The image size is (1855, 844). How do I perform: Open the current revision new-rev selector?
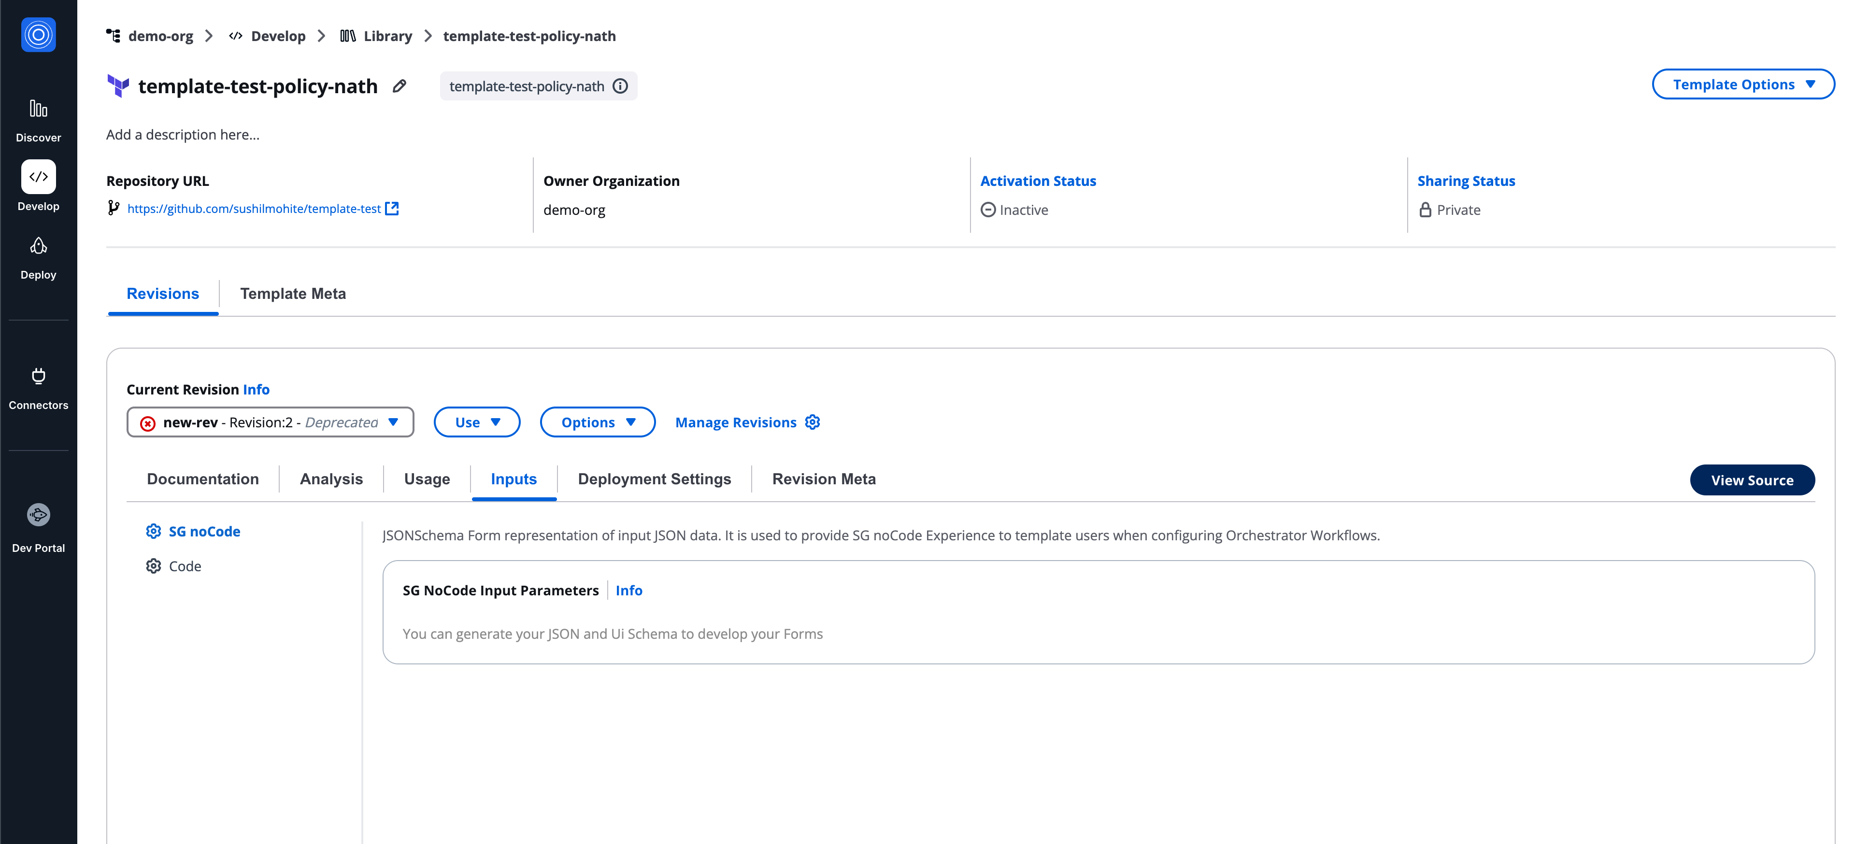coord(270,422)
